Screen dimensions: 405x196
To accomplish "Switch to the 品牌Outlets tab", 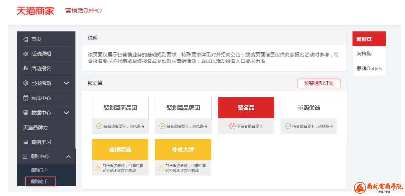I will [369, 69].
